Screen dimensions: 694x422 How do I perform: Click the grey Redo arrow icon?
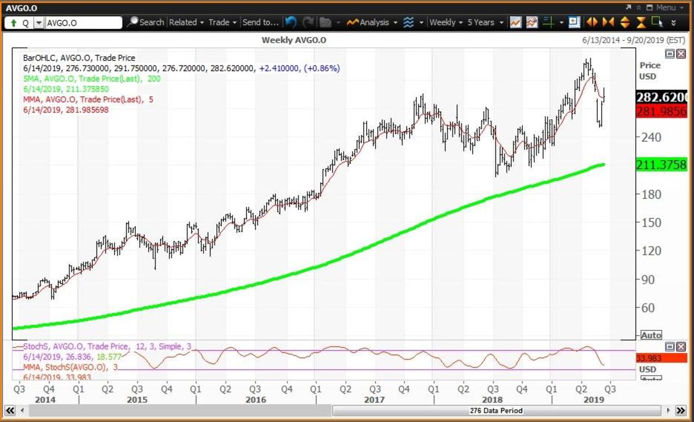pyautogui.click(x=308, y=23)
